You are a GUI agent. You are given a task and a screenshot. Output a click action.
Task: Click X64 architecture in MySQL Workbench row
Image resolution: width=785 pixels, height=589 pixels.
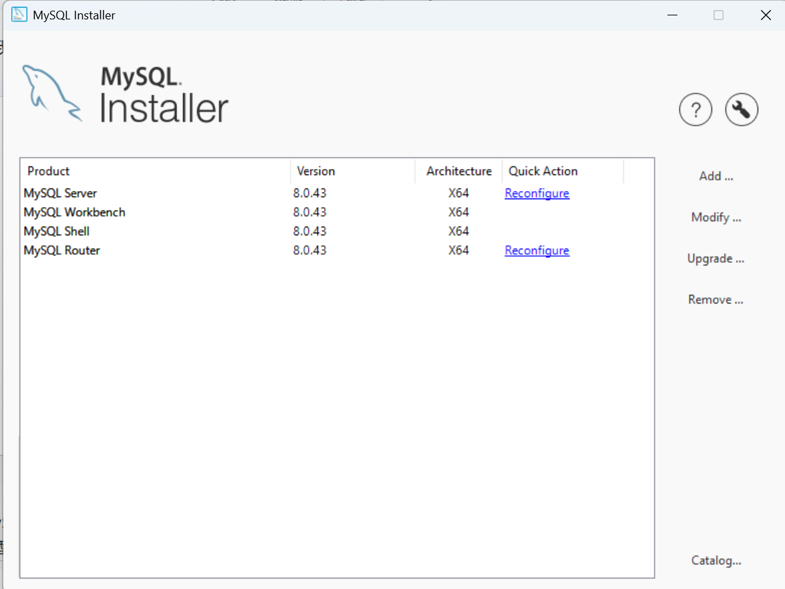coord(458,213)
